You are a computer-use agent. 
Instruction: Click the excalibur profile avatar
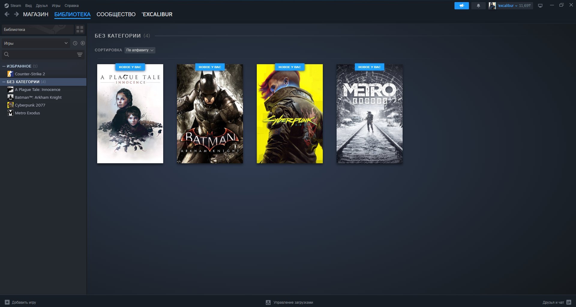[492, 6]
